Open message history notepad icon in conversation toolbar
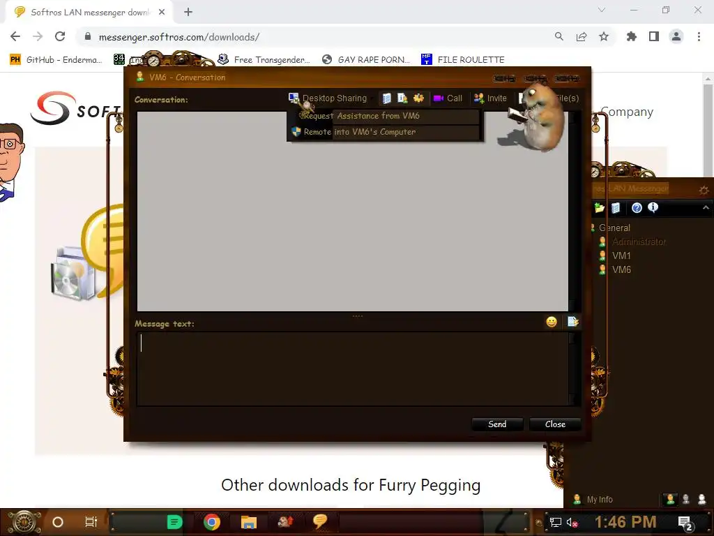 coord(386,98)
